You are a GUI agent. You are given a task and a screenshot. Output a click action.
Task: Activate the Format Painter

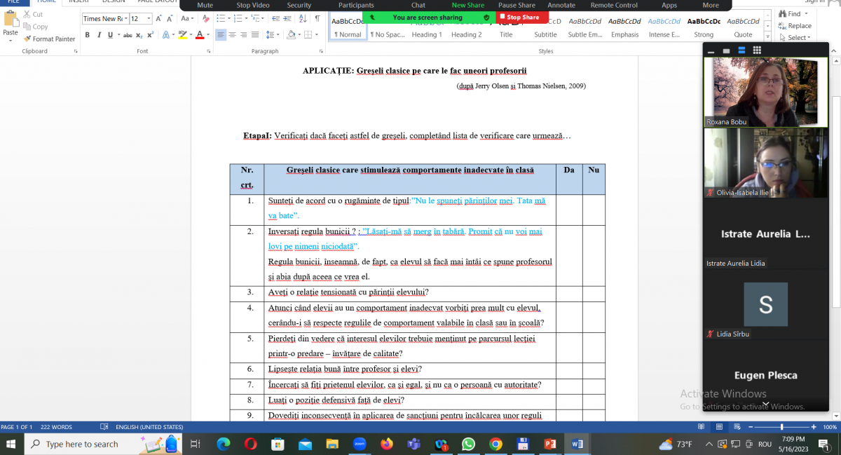click(x=49, y=39)
